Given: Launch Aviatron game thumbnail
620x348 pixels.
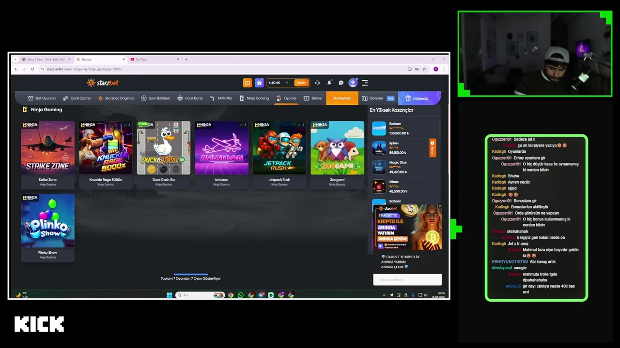Looking at the screenshot, I should (x=221, y=148).
